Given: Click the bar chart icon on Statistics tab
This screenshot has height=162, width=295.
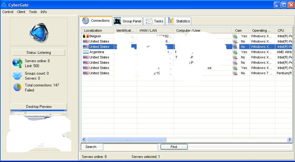Looking at the screenshot, I should [x=171, y=21].
